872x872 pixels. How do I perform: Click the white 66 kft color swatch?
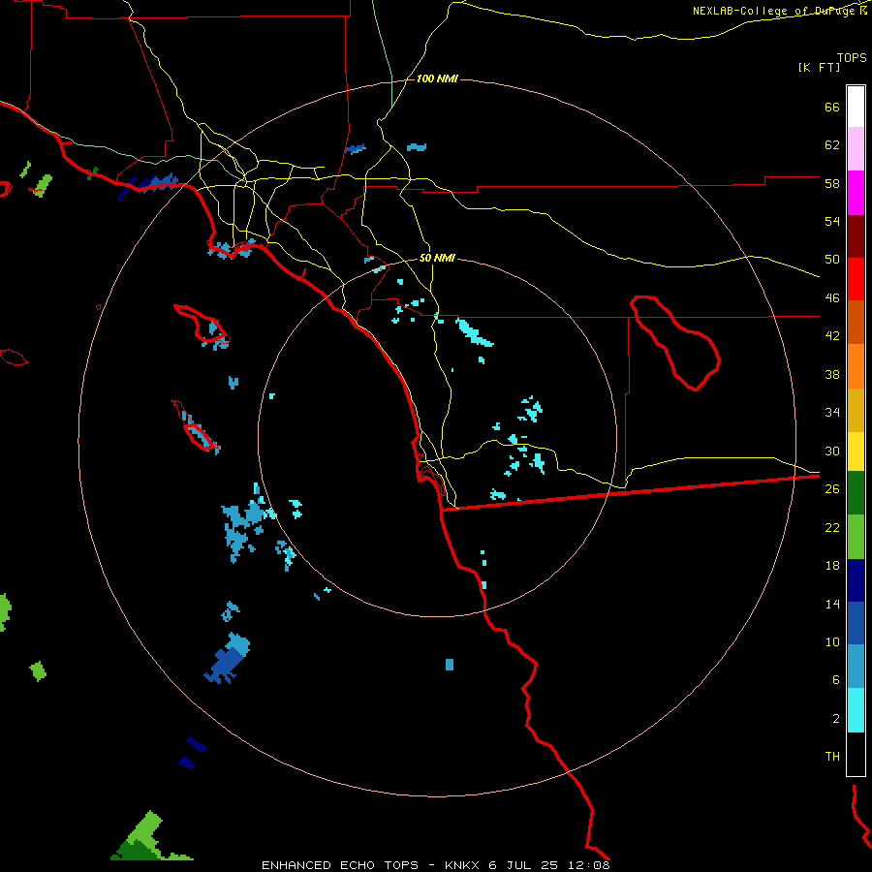[x=856, y=107]
